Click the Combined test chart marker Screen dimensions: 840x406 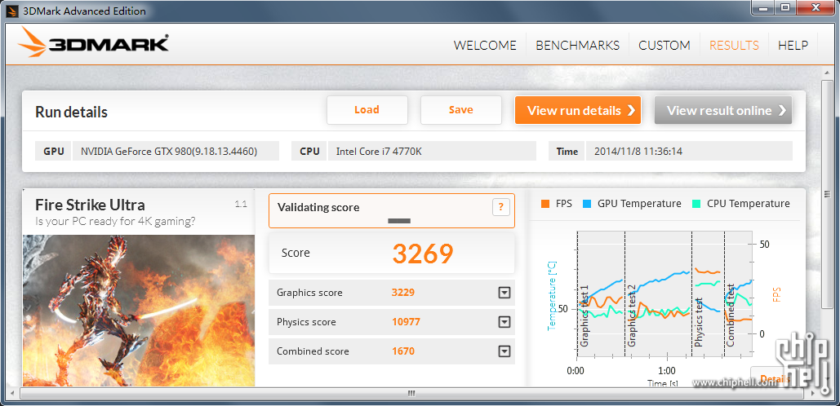pyautogui.click(x=730, y=316)
